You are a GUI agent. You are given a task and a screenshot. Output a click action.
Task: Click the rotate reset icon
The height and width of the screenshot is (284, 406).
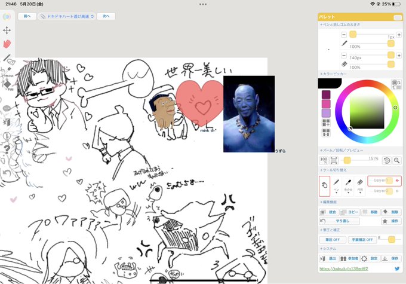pos(386,161)
